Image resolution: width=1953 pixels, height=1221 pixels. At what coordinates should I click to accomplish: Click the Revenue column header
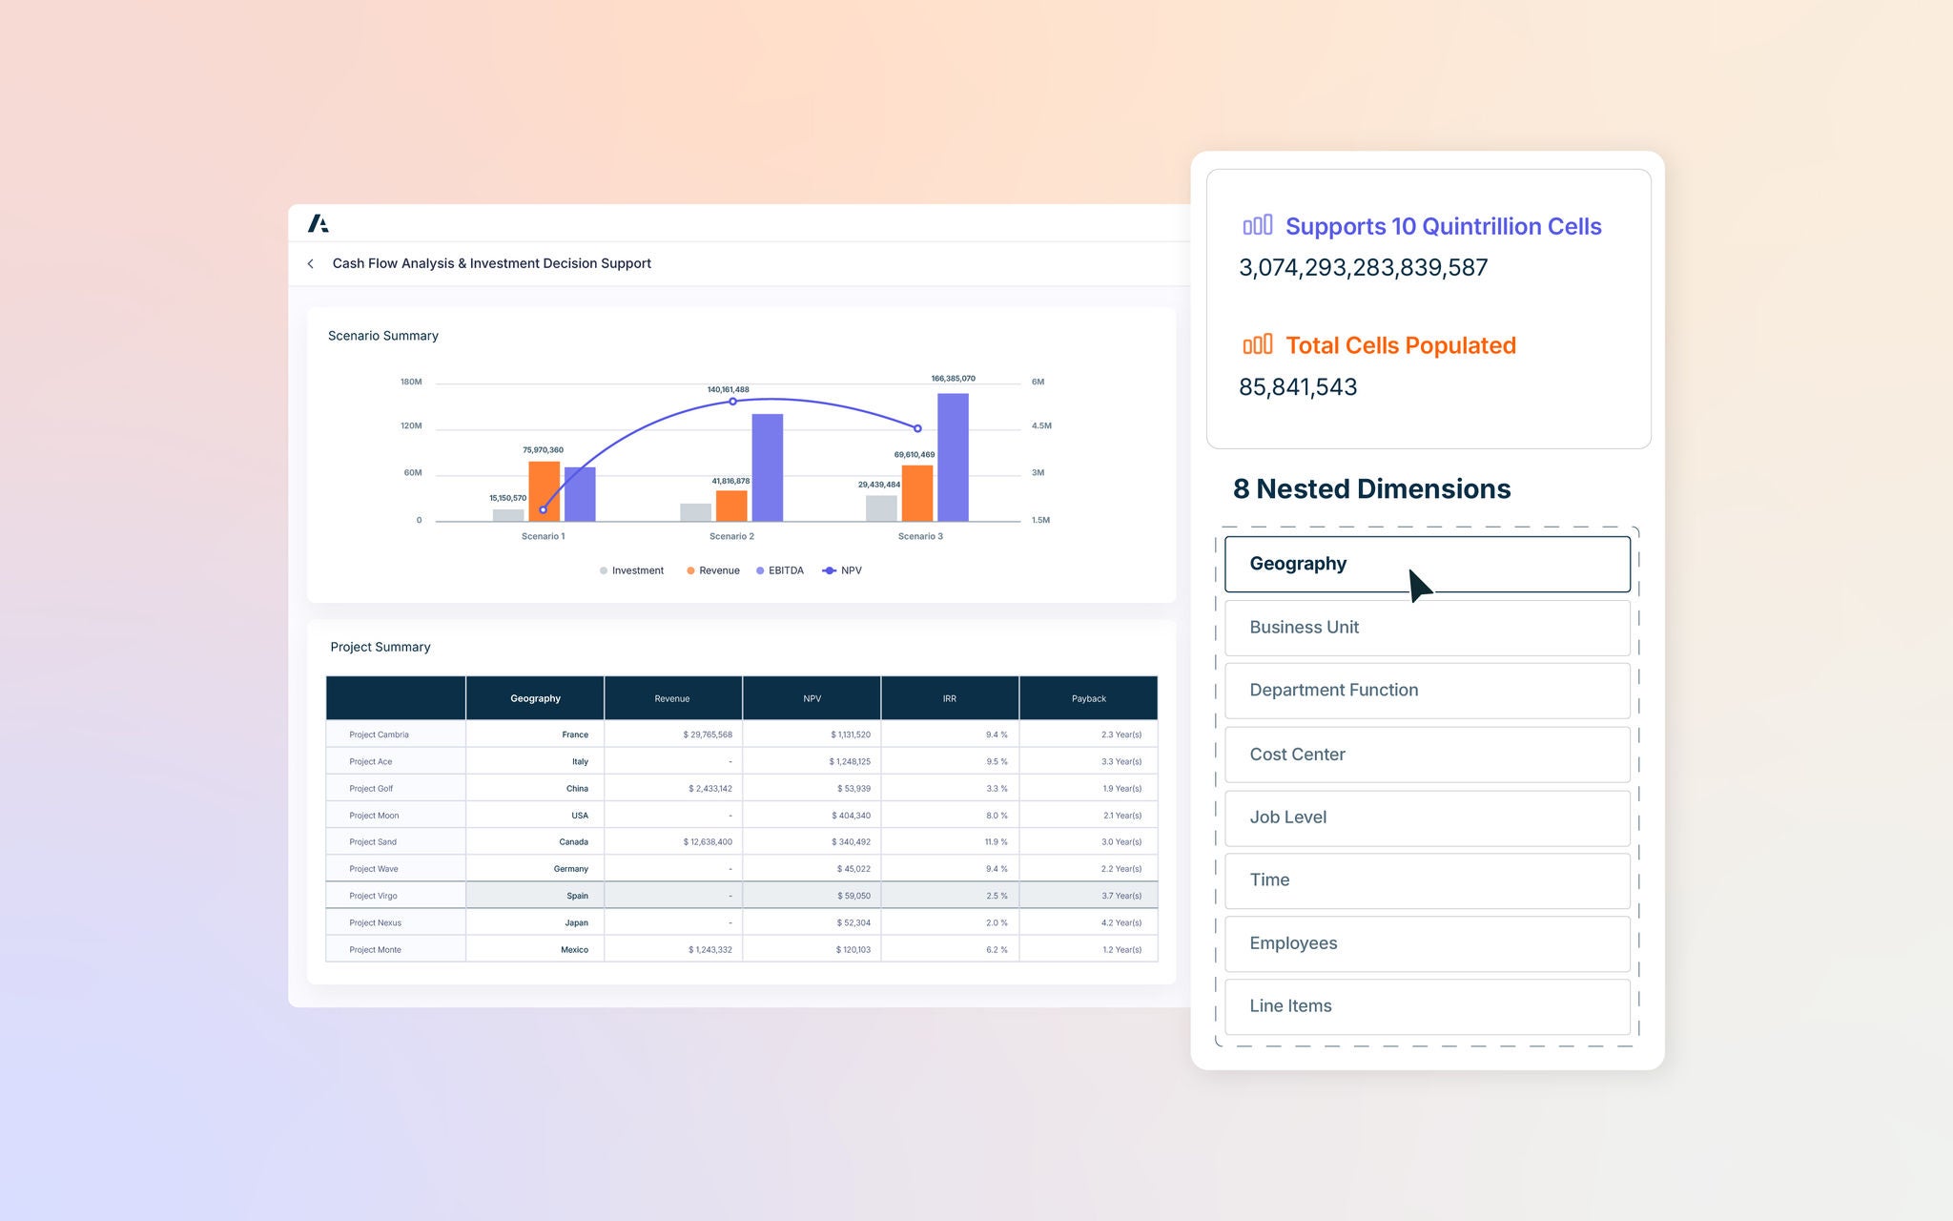(673, 698)
